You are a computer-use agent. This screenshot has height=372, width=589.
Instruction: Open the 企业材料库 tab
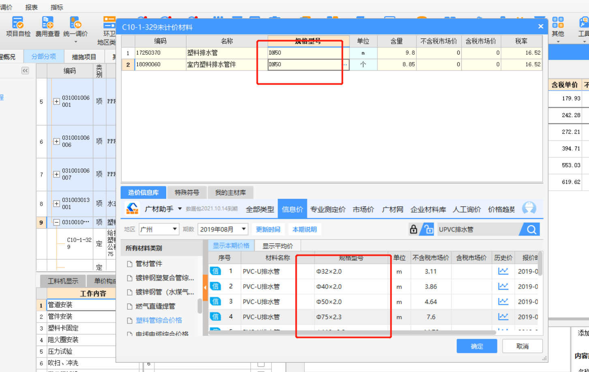(428, 209)
